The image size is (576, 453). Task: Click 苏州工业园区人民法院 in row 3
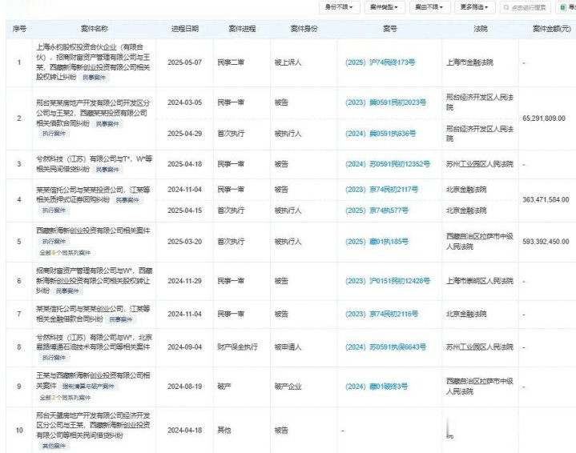(480, 164)
